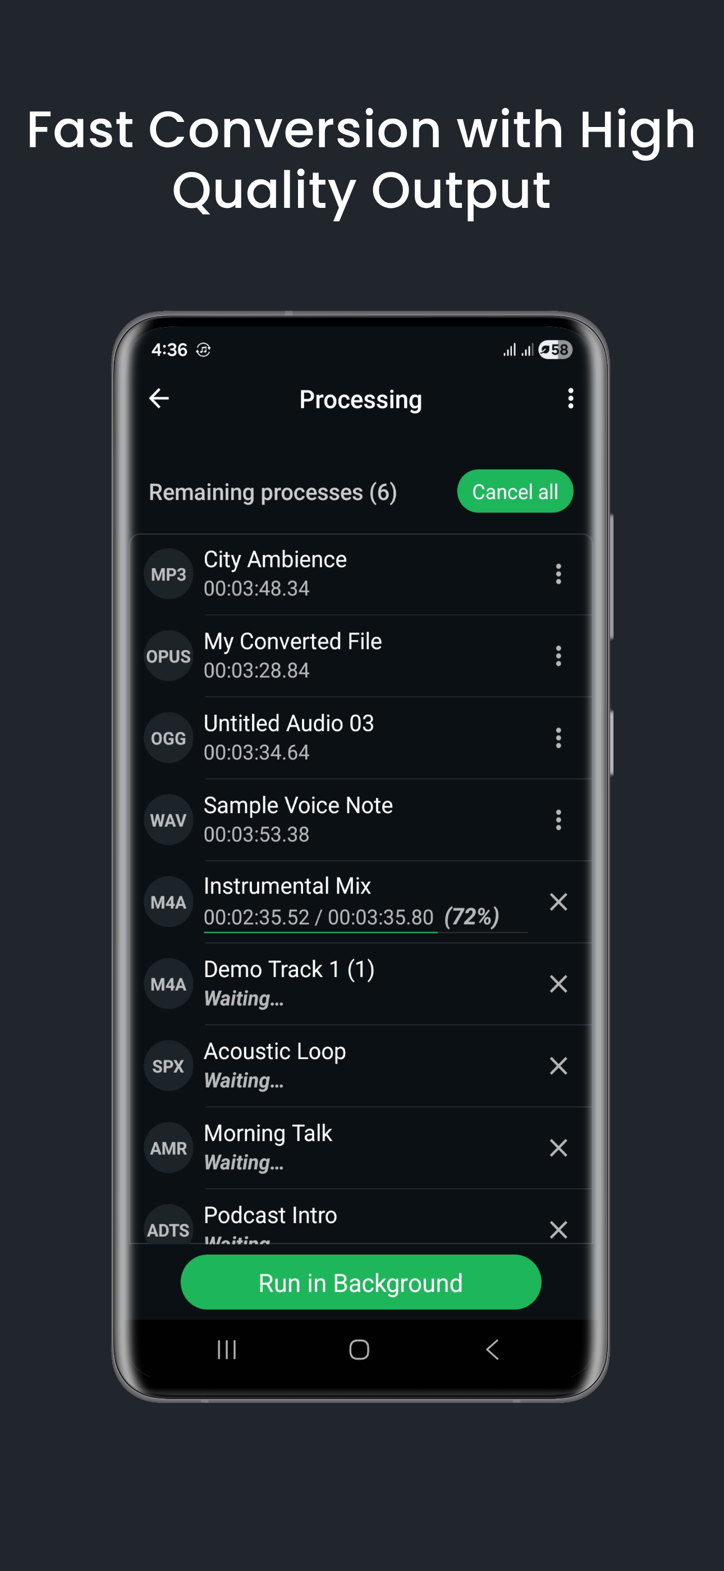Select the OGG icon beside Untitled Audio 03

pyautogui.click(x=168, y=737)
